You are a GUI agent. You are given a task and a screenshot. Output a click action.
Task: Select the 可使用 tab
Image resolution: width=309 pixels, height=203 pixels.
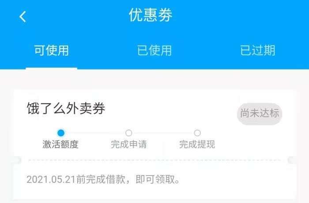pos(52,50)
